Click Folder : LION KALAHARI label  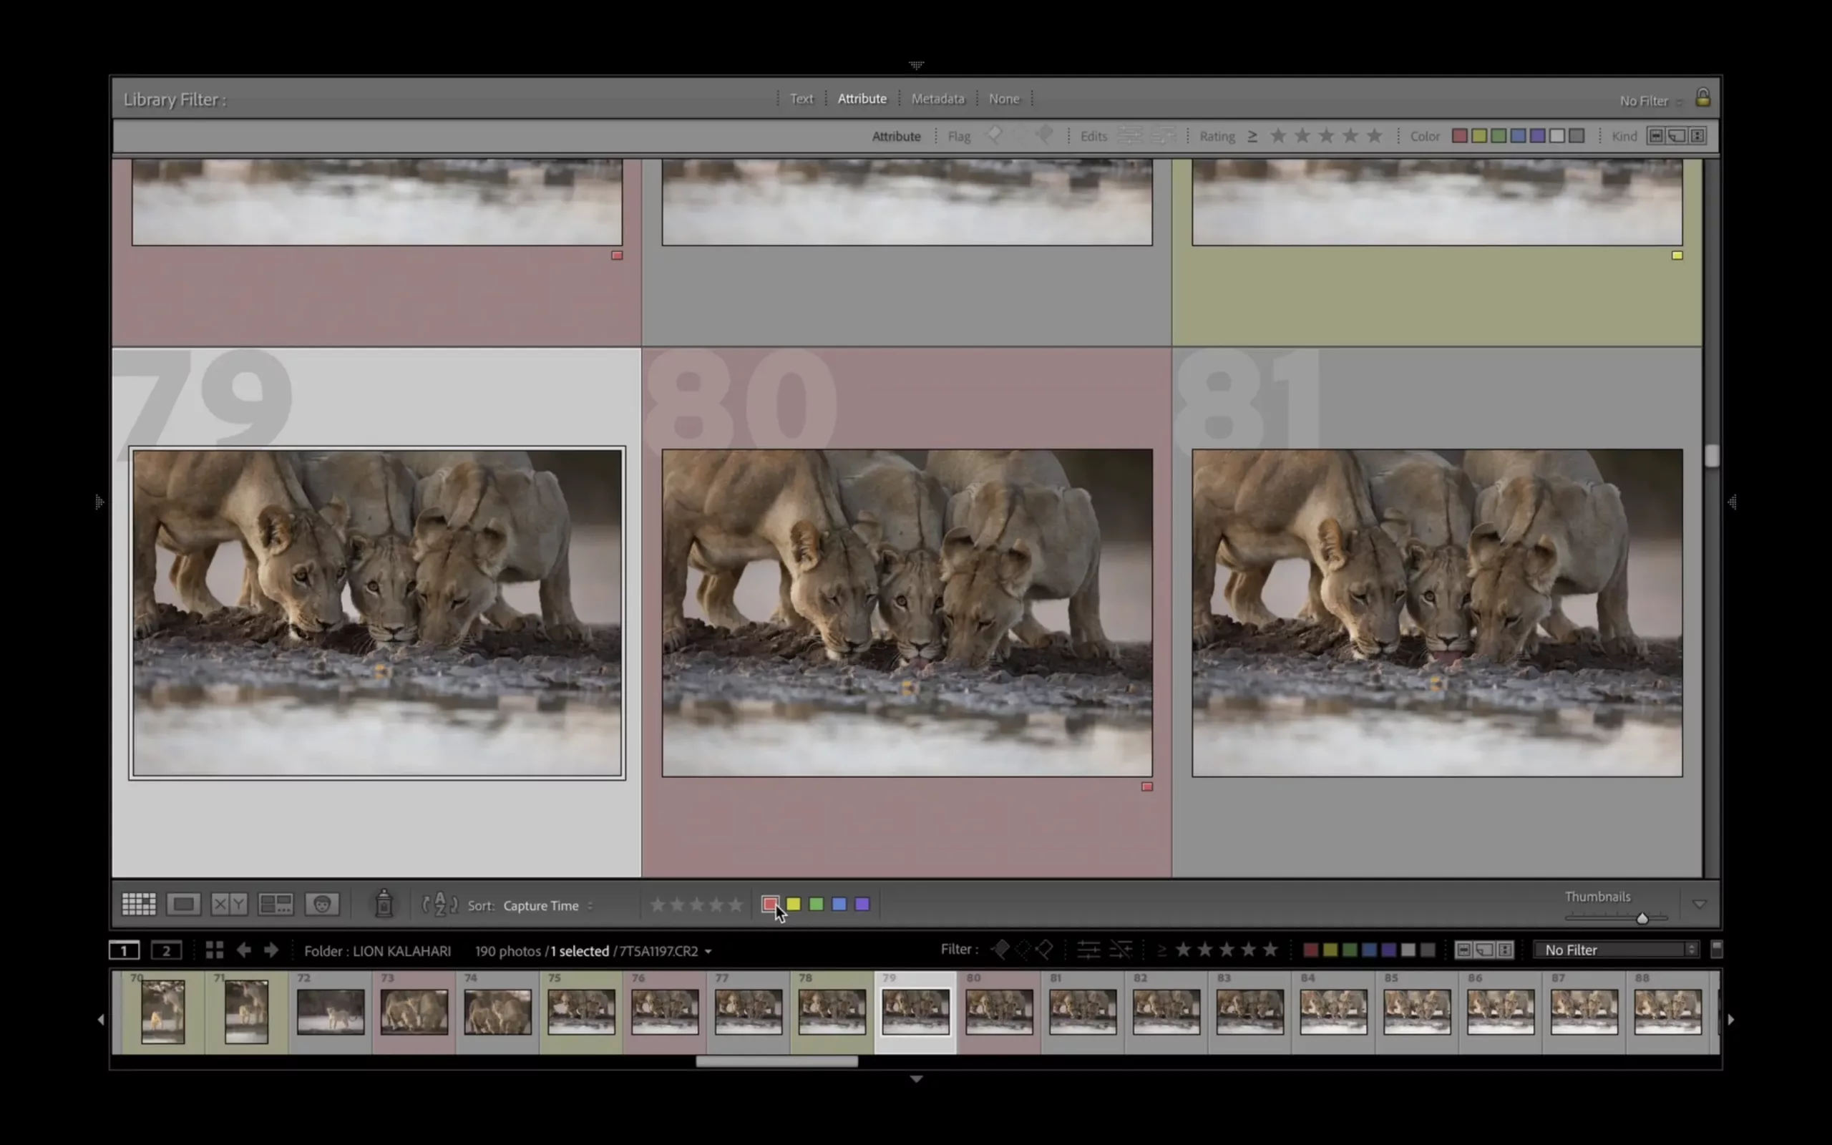(377, 950)
